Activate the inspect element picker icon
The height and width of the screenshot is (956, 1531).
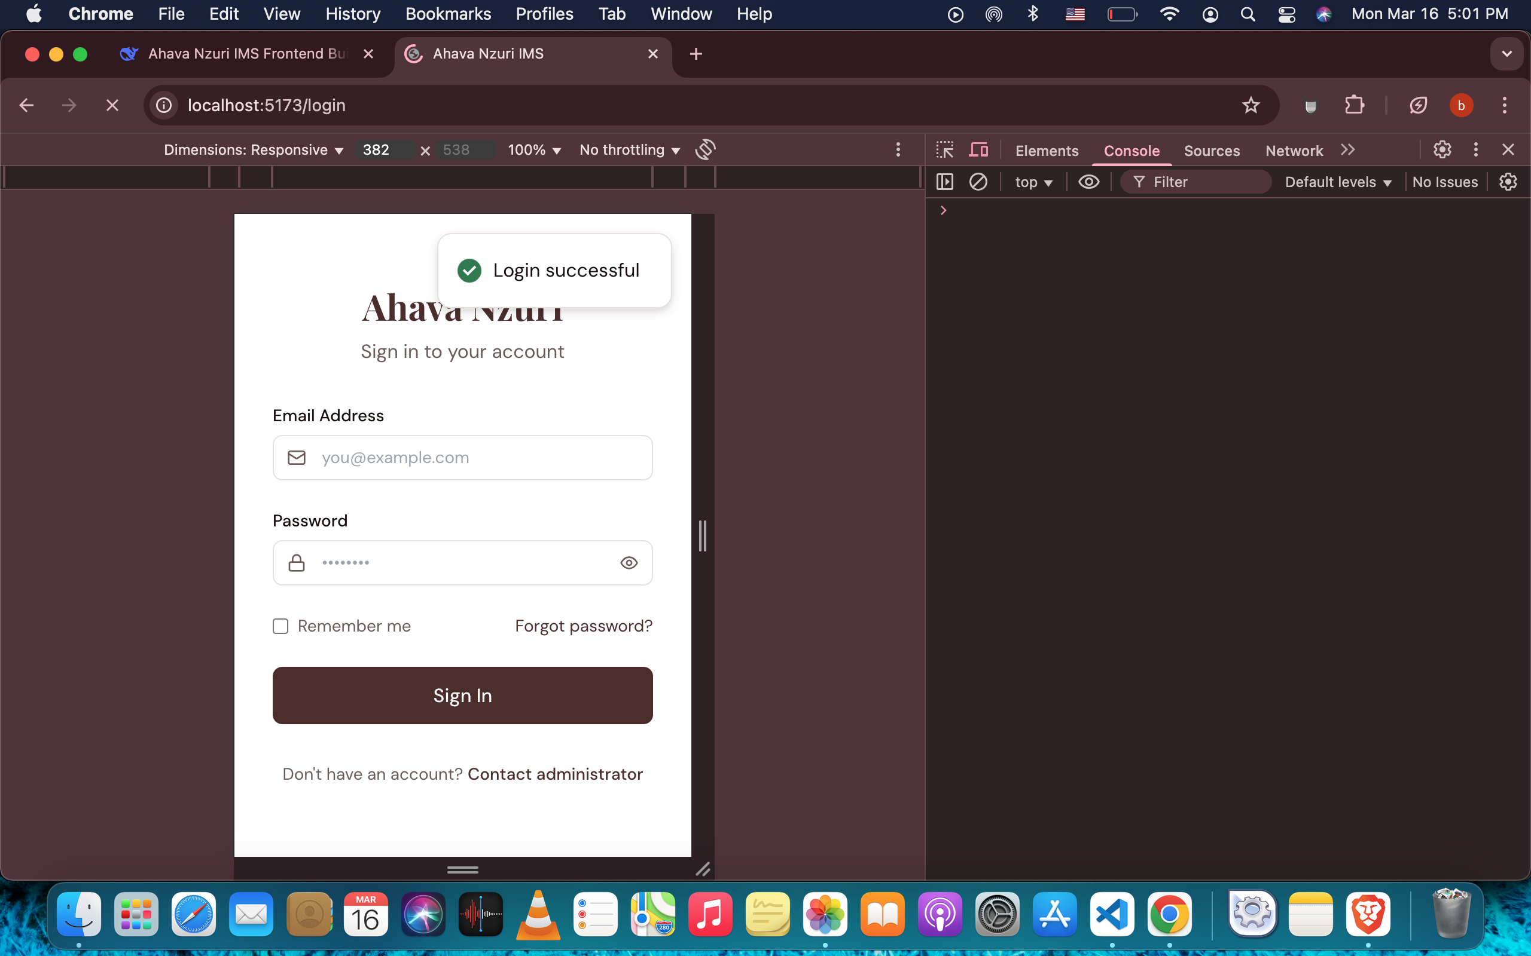(944, 150)
